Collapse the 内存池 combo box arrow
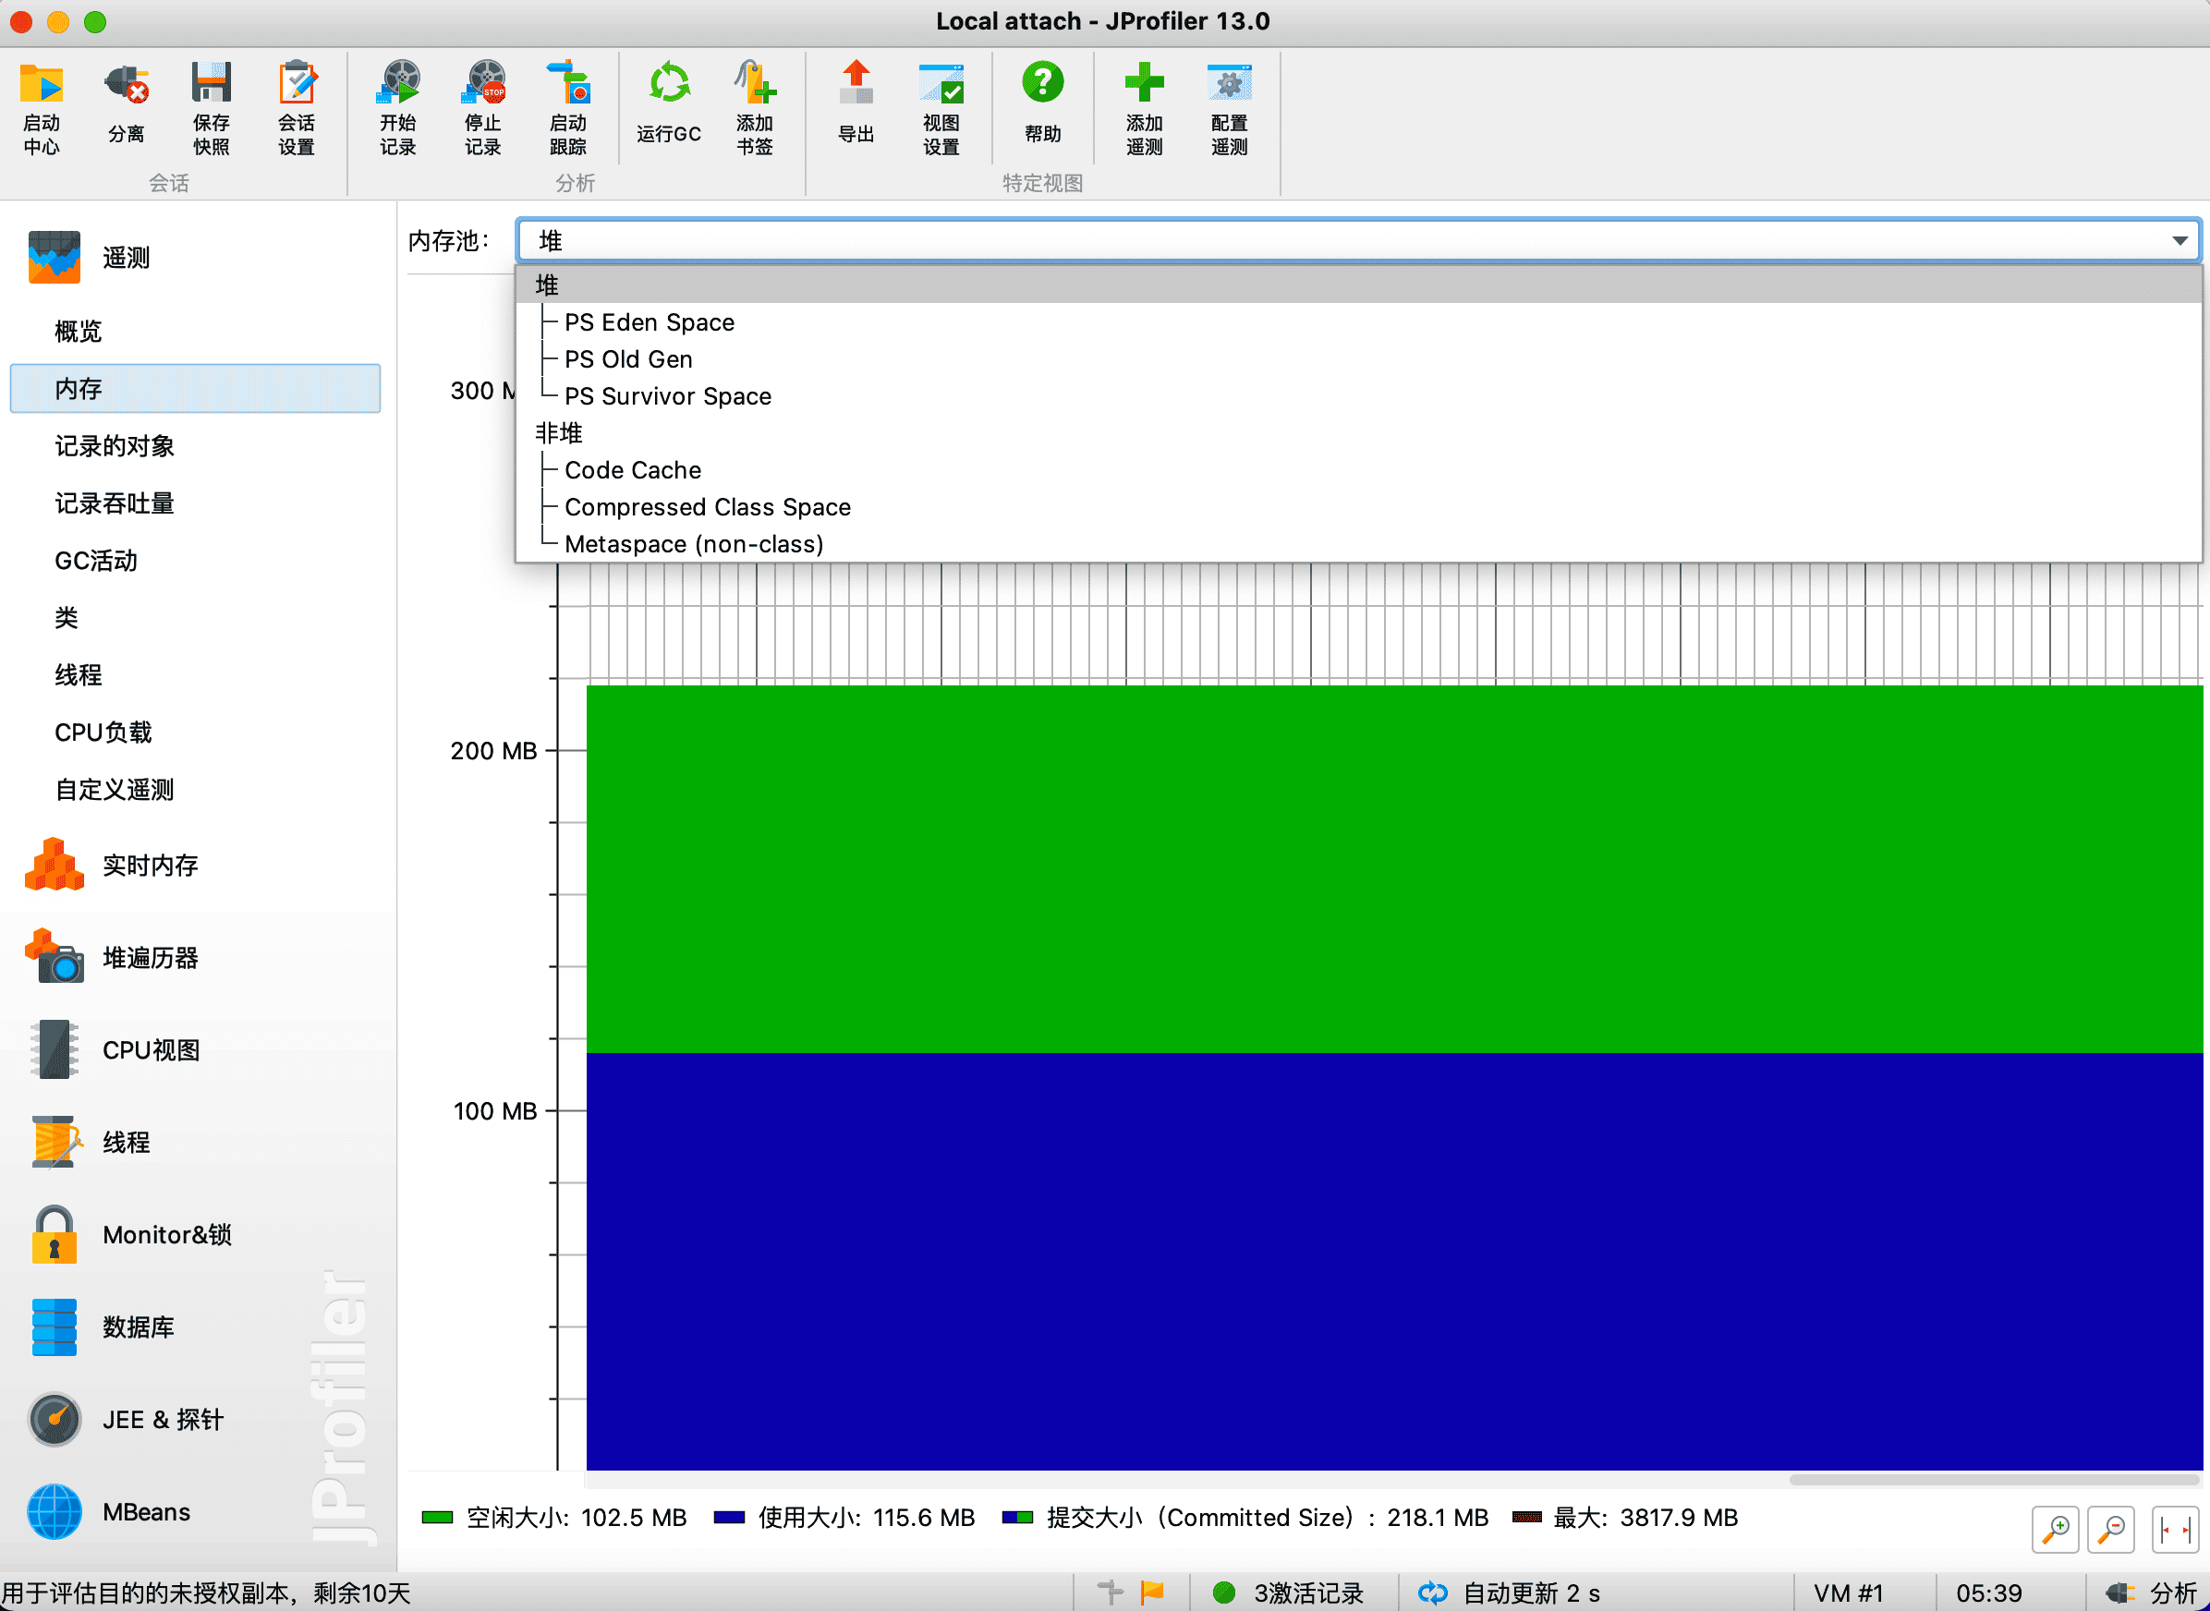 [x=2179, y=241]
